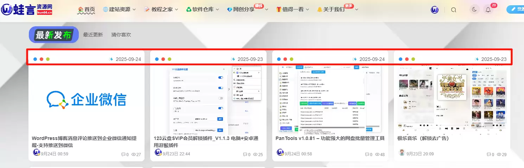This screenshot has height=168, width=524.
Task: Open the 企业微信 article thumbnail
Action: (x=86, y=100)
